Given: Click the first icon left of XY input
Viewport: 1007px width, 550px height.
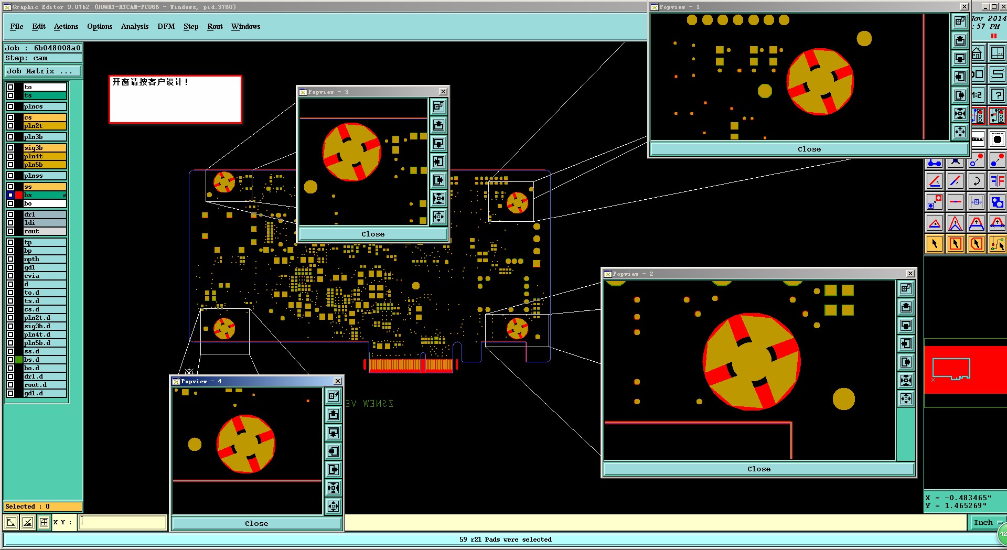Looking at the screenshot, I should (x=11, y=522).
